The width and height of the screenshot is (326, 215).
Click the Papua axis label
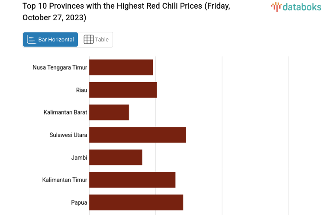(79, 202)
